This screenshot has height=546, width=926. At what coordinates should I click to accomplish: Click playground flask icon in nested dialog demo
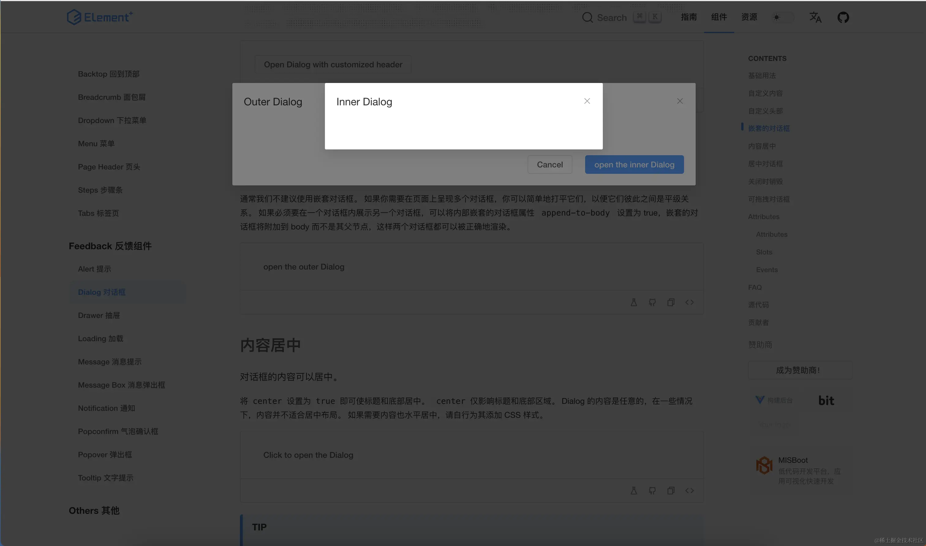point(634,303)
